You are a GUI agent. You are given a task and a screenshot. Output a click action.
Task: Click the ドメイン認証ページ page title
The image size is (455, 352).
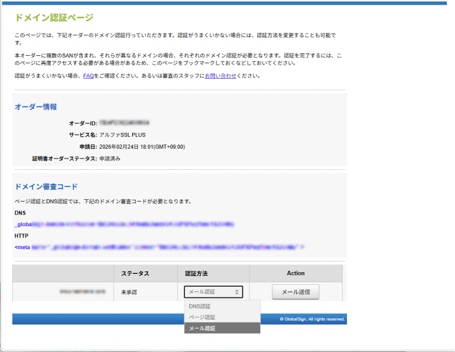(54, 18)
